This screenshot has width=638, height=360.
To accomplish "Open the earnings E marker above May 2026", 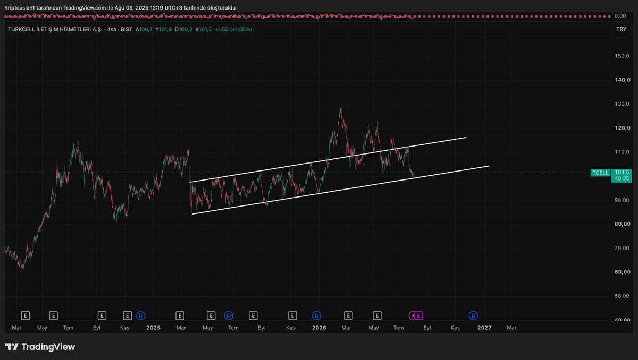I will click(x=377, y=315).
